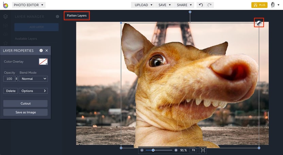This screenshot has width=283, height=155.
Task: Zoom out with the minus icon
Action: coord(142,150)
